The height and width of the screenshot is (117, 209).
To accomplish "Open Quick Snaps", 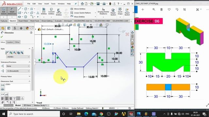I will coord(120,11).
